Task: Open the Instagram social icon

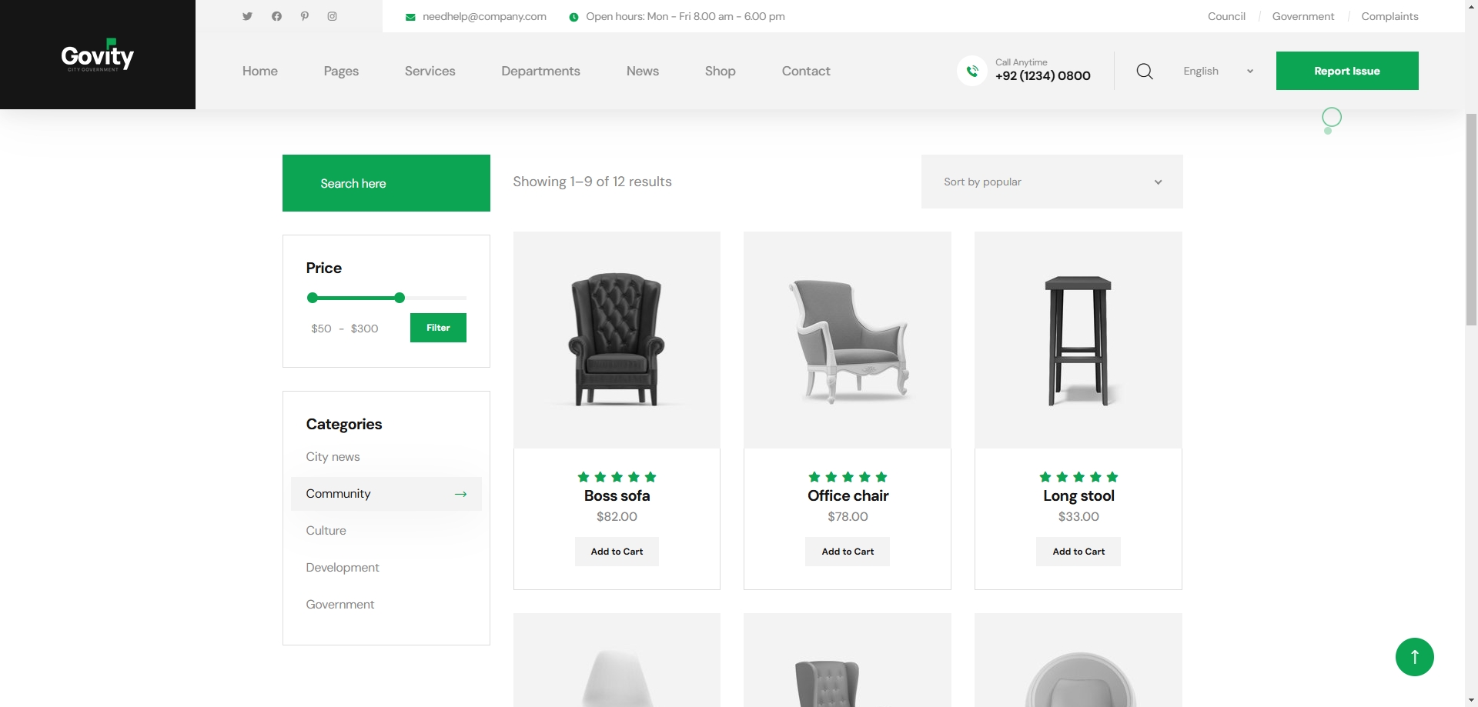Action: pos(333,16)
